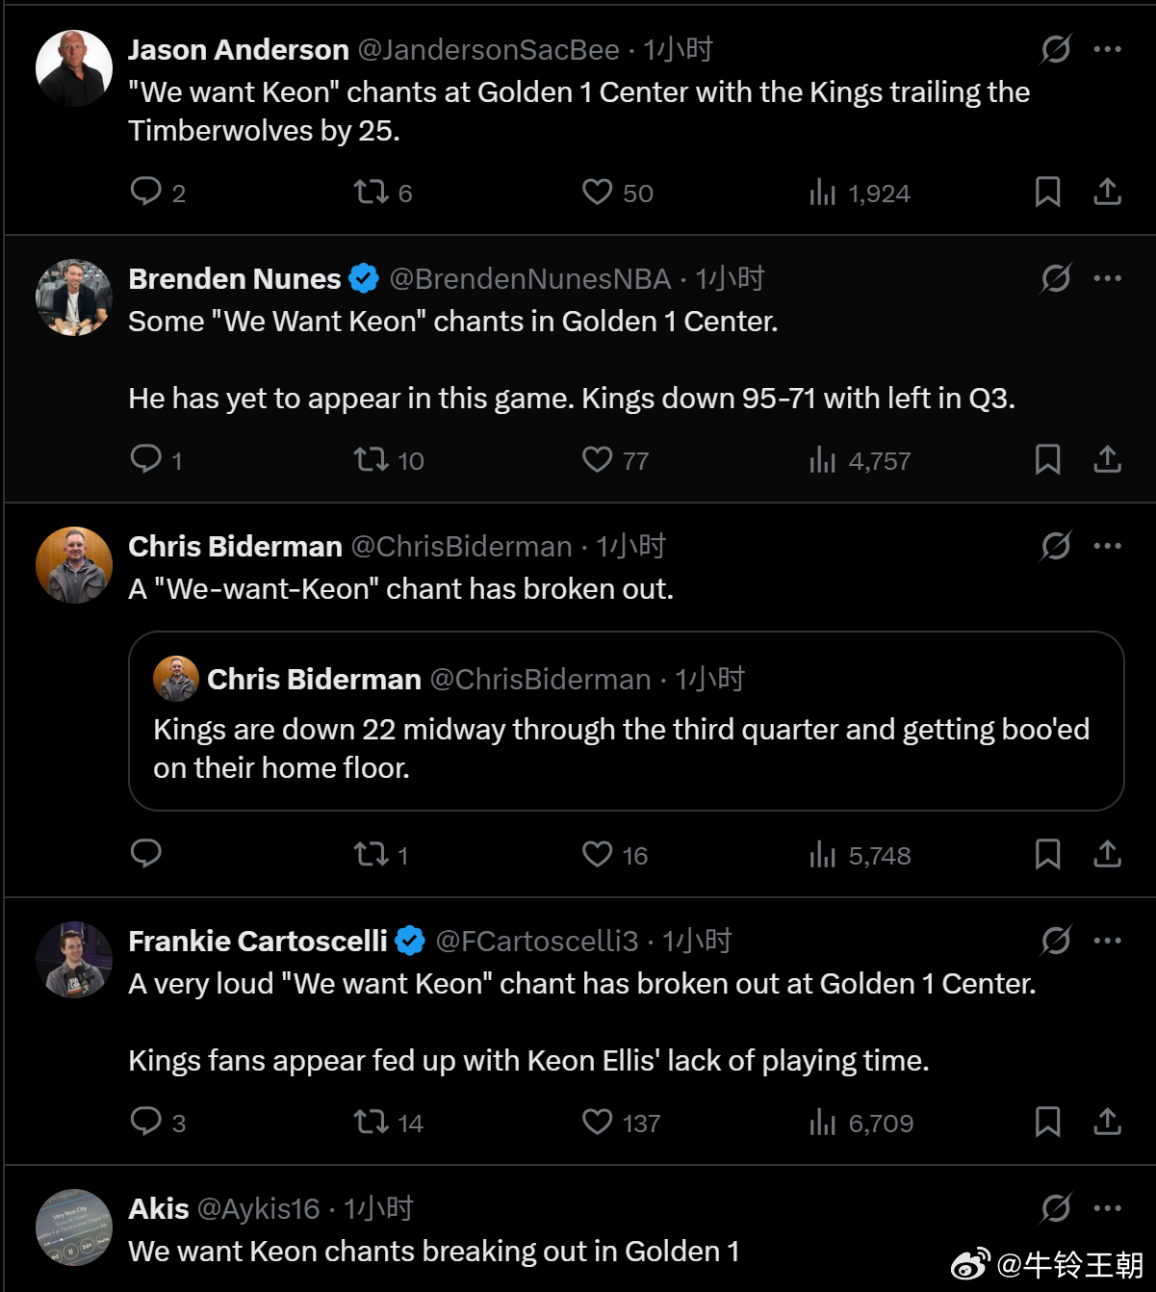Reply to Chris Biderman's tweet
1156x1292 pixels.
tap(145, 854)
